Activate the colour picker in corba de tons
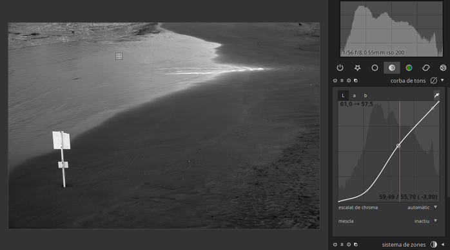 [x=436, y=95]
